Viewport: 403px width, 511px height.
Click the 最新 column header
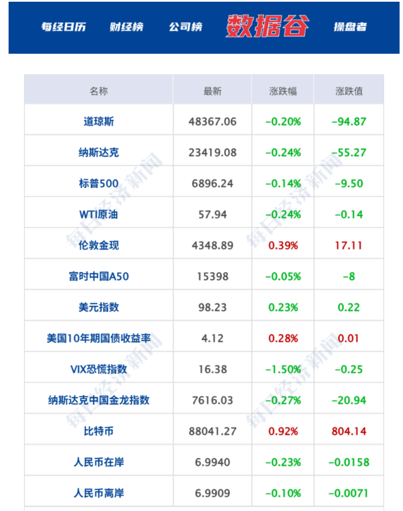(x=212, y=91)
